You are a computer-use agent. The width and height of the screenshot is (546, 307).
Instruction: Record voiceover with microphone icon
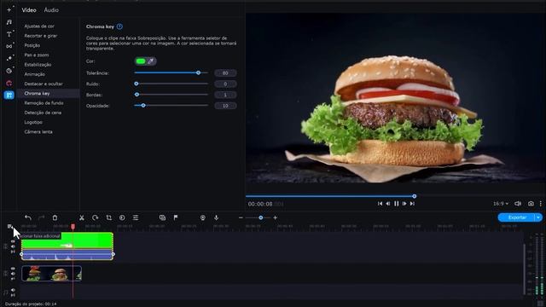tap(216, 217)
